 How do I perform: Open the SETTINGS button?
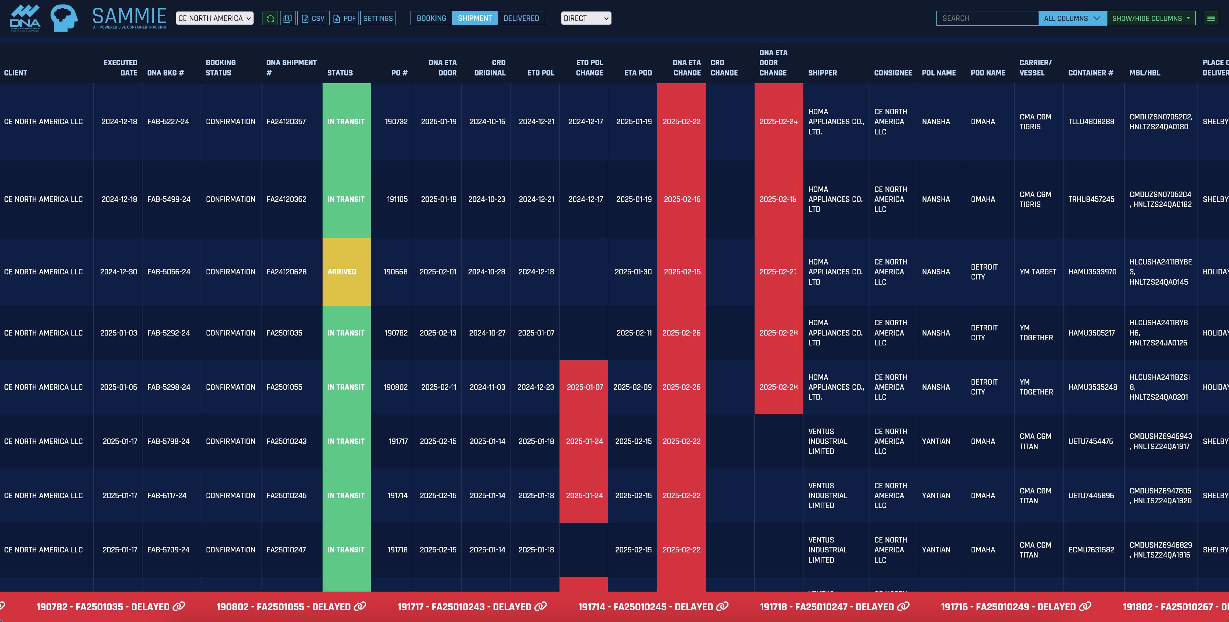[x=378, y=18]
